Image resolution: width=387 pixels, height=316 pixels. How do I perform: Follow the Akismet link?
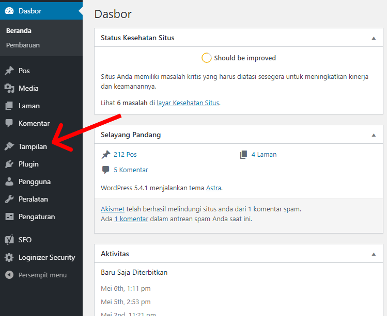coord(113,209)
